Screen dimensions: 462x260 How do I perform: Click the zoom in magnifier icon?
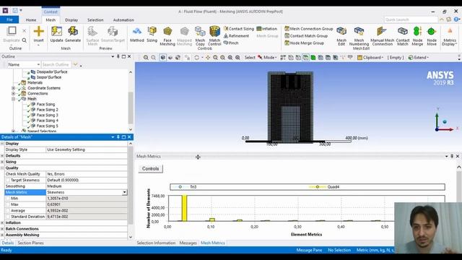146,58
